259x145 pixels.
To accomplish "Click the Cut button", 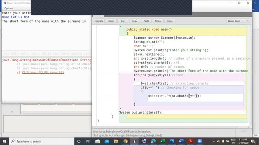I will click(x=123, y=21).
